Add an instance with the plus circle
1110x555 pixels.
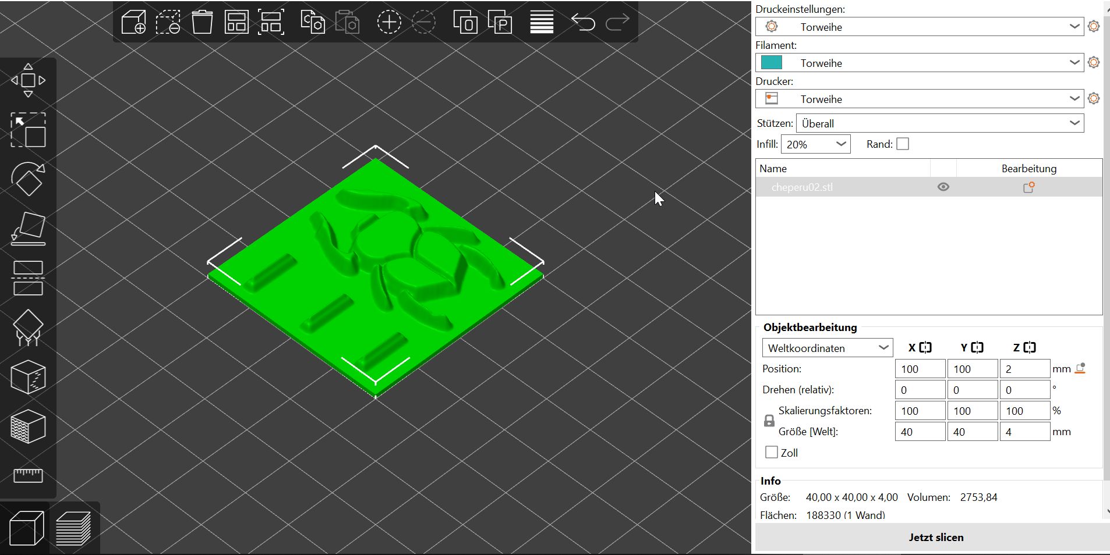point(389,23)
